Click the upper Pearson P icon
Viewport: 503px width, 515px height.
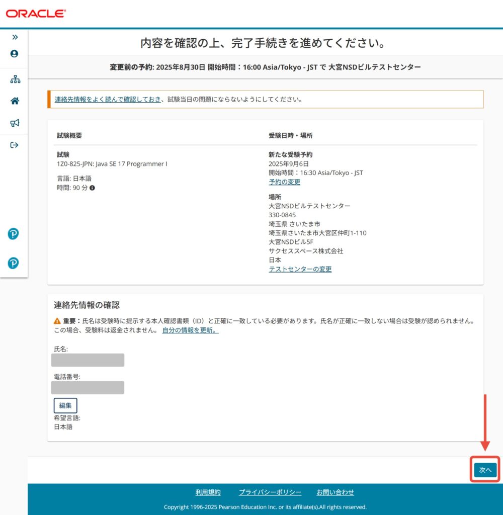pos(14,234)
